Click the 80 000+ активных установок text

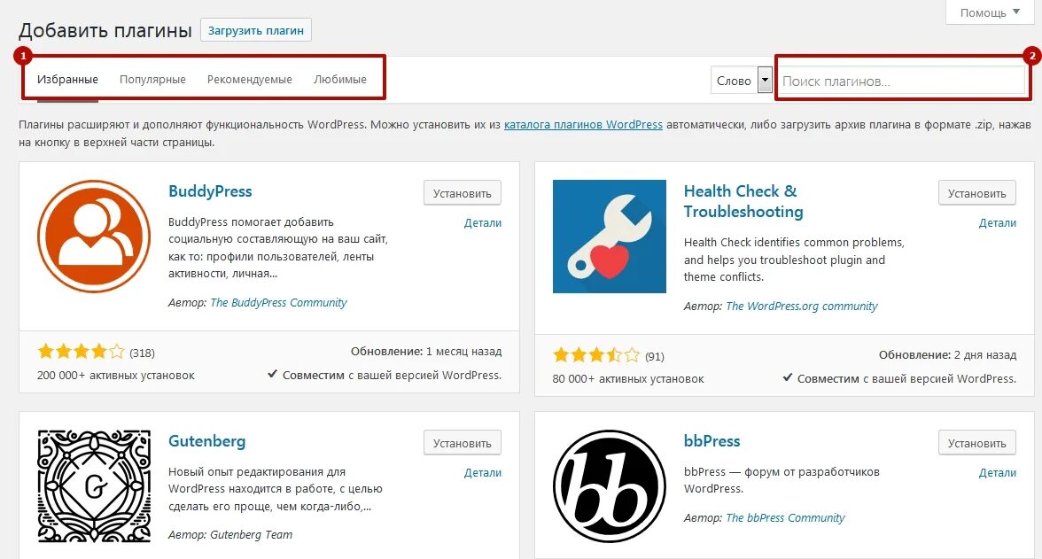point(628,379)
